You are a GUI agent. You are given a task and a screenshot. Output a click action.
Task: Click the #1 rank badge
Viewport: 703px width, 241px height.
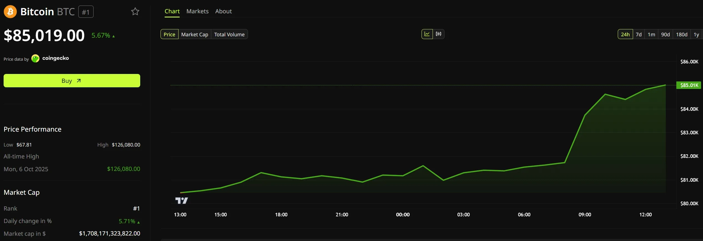86,12
